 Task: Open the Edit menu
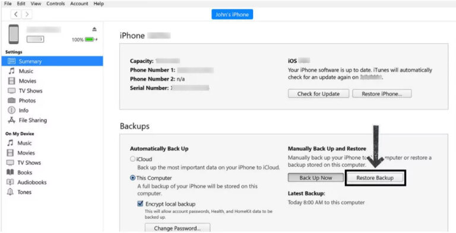(x=21, y=4)
